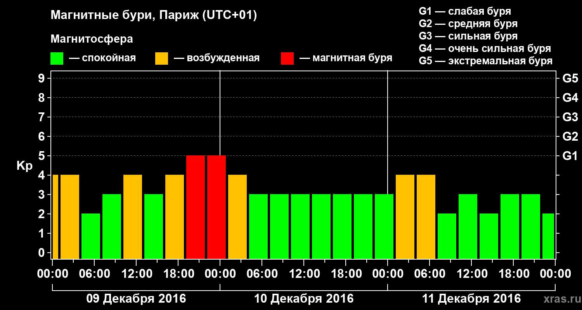Click the red Kp 5 bar right after 18:00 on 09 December
Screen dimensions: 582x310
click(196, 207)
